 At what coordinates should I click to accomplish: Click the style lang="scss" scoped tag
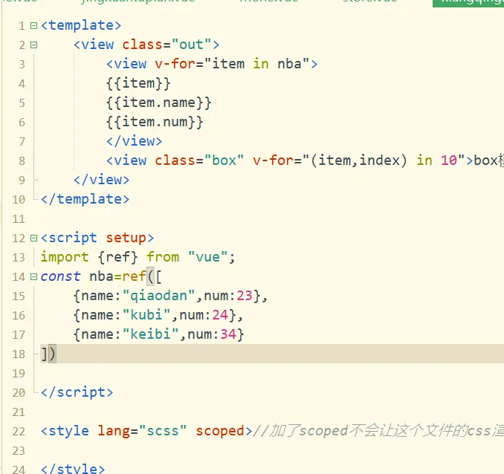[x=146, y=431]
